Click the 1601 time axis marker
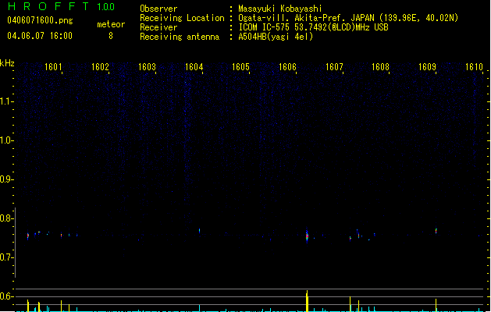Screen dimensions: 491x312 (x=53, y=67)
